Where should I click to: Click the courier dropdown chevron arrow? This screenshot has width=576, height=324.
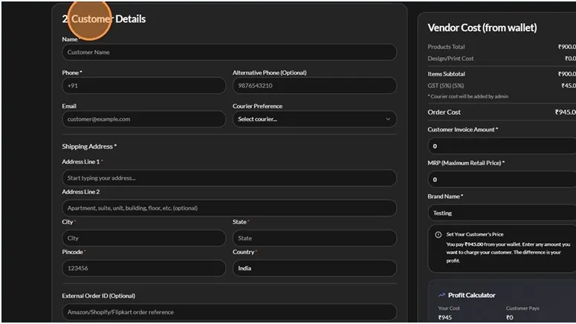click(388, 119)
